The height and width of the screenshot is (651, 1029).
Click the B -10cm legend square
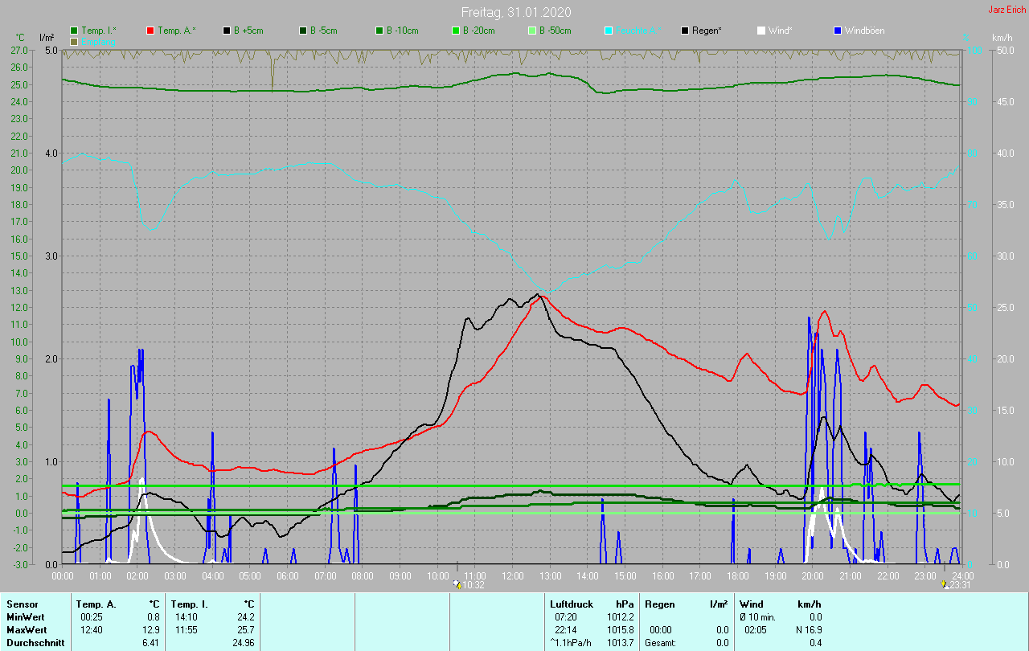[379, 31]
